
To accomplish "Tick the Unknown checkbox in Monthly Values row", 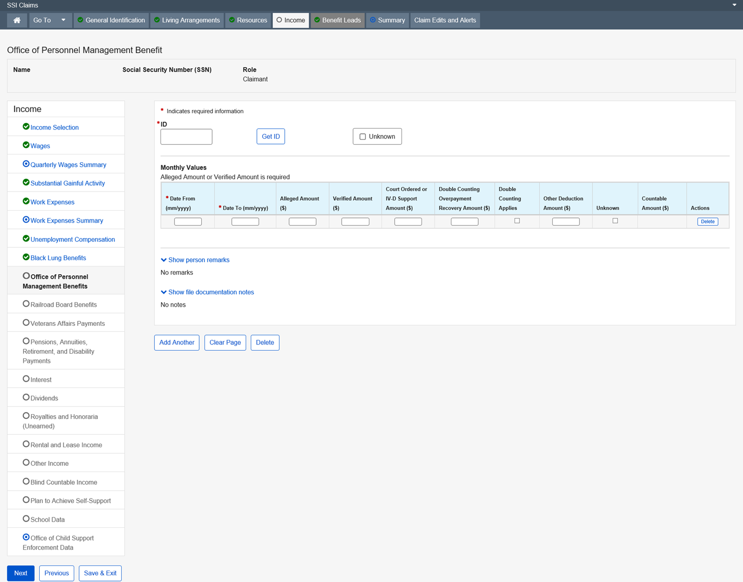I will (615, 221).
